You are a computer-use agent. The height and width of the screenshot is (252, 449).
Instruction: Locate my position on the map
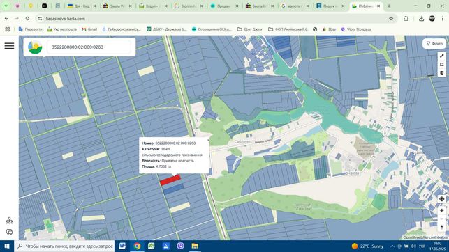[442, 199]
